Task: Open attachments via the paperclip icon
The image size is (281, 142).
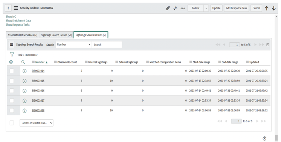Action: [168, 8]
